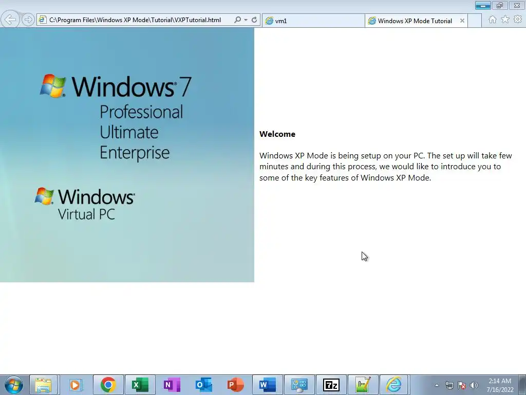Image resolution: width=526 pixels, height=395 pixels.
Task: Open the Notepad++ taskbar icon
Action: 363,385
